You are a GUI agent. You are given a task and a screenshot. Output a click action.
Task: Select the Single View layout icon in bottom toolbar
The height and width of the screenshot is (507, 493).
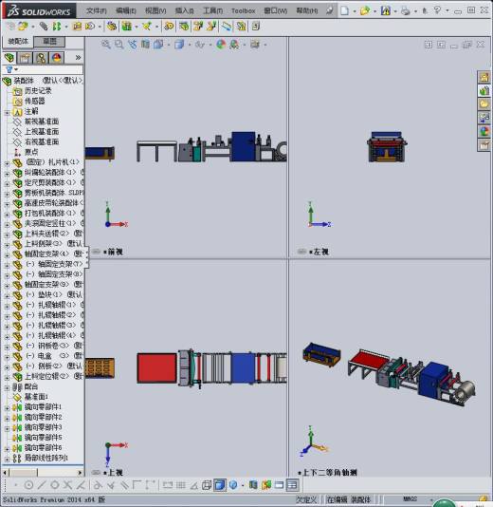point(279,485)
